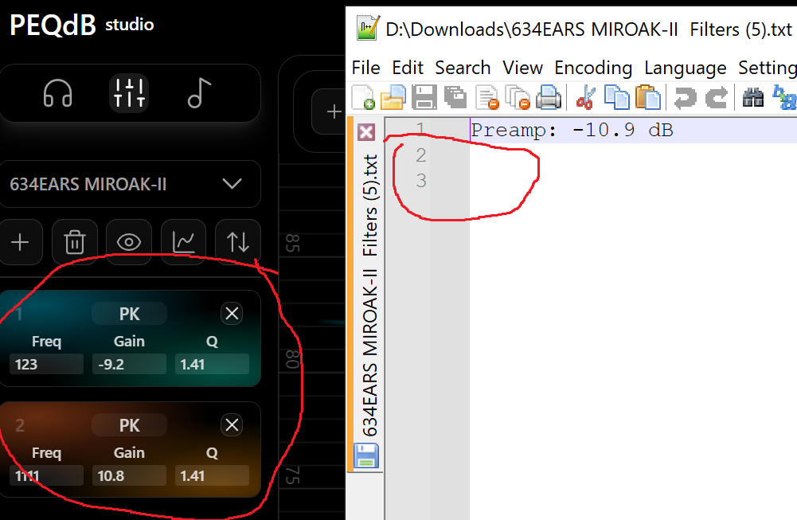Viewport: 797px width, 520px height.
Task: Delete filters with the trash icon
Action: click(x=75, y=242)
